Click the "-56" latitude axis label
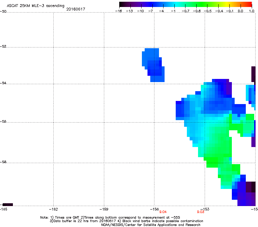The width and height of the screenshot is (258, 227). (3, 122)
